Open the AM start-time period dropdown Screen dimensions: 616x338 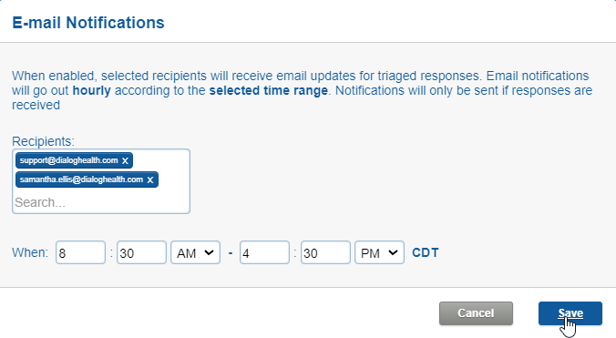tap(195, 252)
